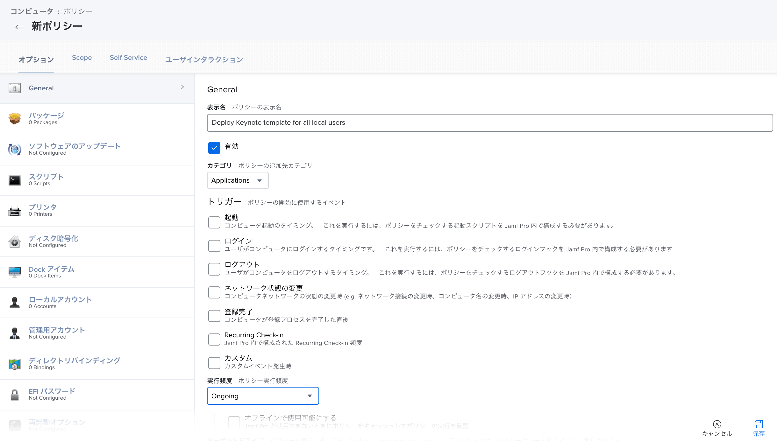This screenshot has height=441, width=777.
Task: Click the キャンセル circle-x icon
Action: click(x=717, y=424)
